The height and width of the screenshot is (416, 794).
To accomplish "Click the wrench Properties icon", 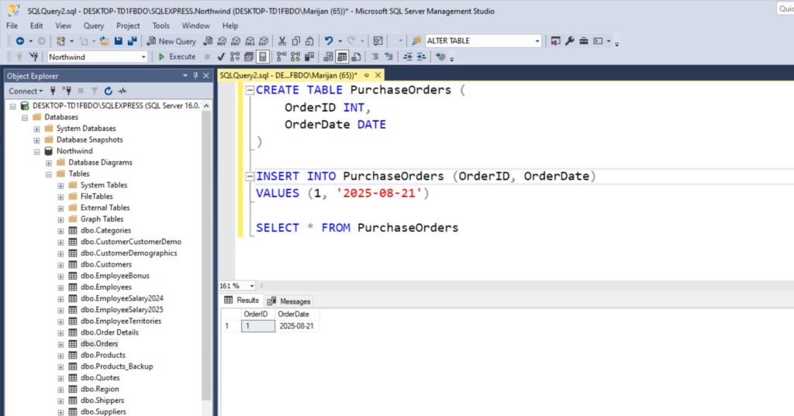I will click(x=570, y=41).
